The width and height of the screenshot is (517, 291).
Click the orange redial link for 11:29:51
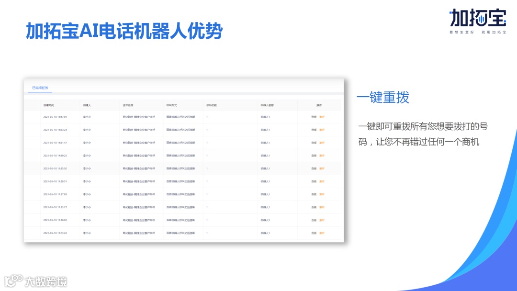click(322, 181)
